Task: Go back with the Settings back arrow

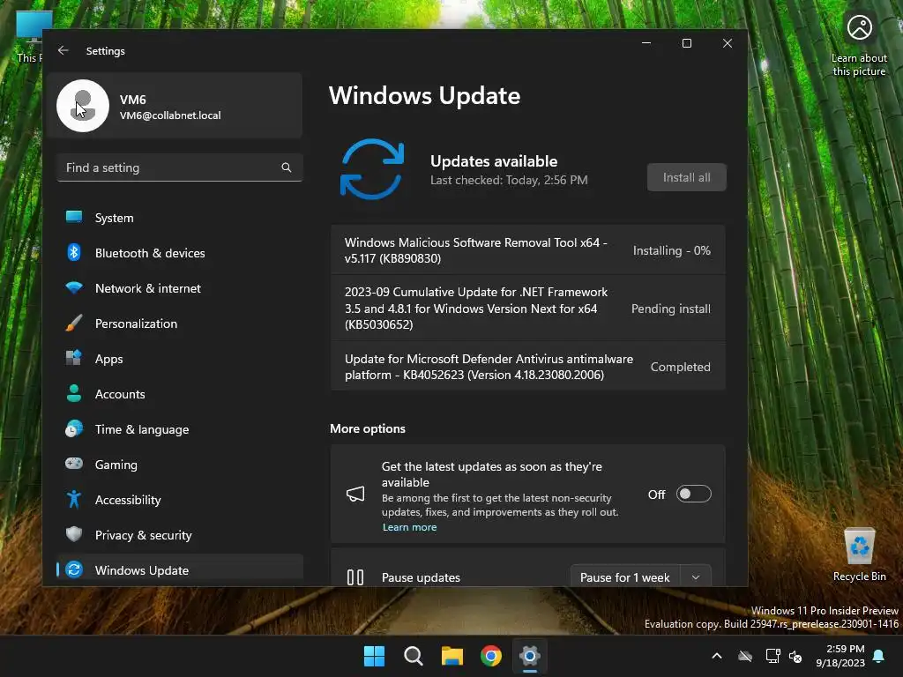Action: 63,50
